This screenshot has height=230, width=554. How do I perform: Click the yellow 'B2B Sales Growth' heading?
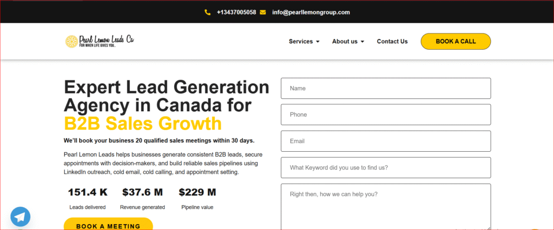pos(143,123)
